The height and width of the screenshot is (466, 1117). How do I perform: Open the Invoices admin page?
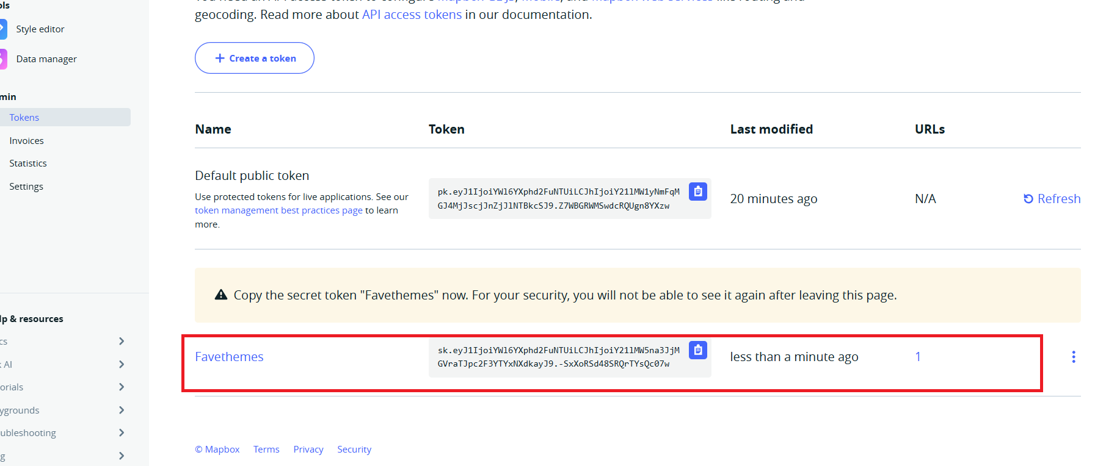pos(26,141)
